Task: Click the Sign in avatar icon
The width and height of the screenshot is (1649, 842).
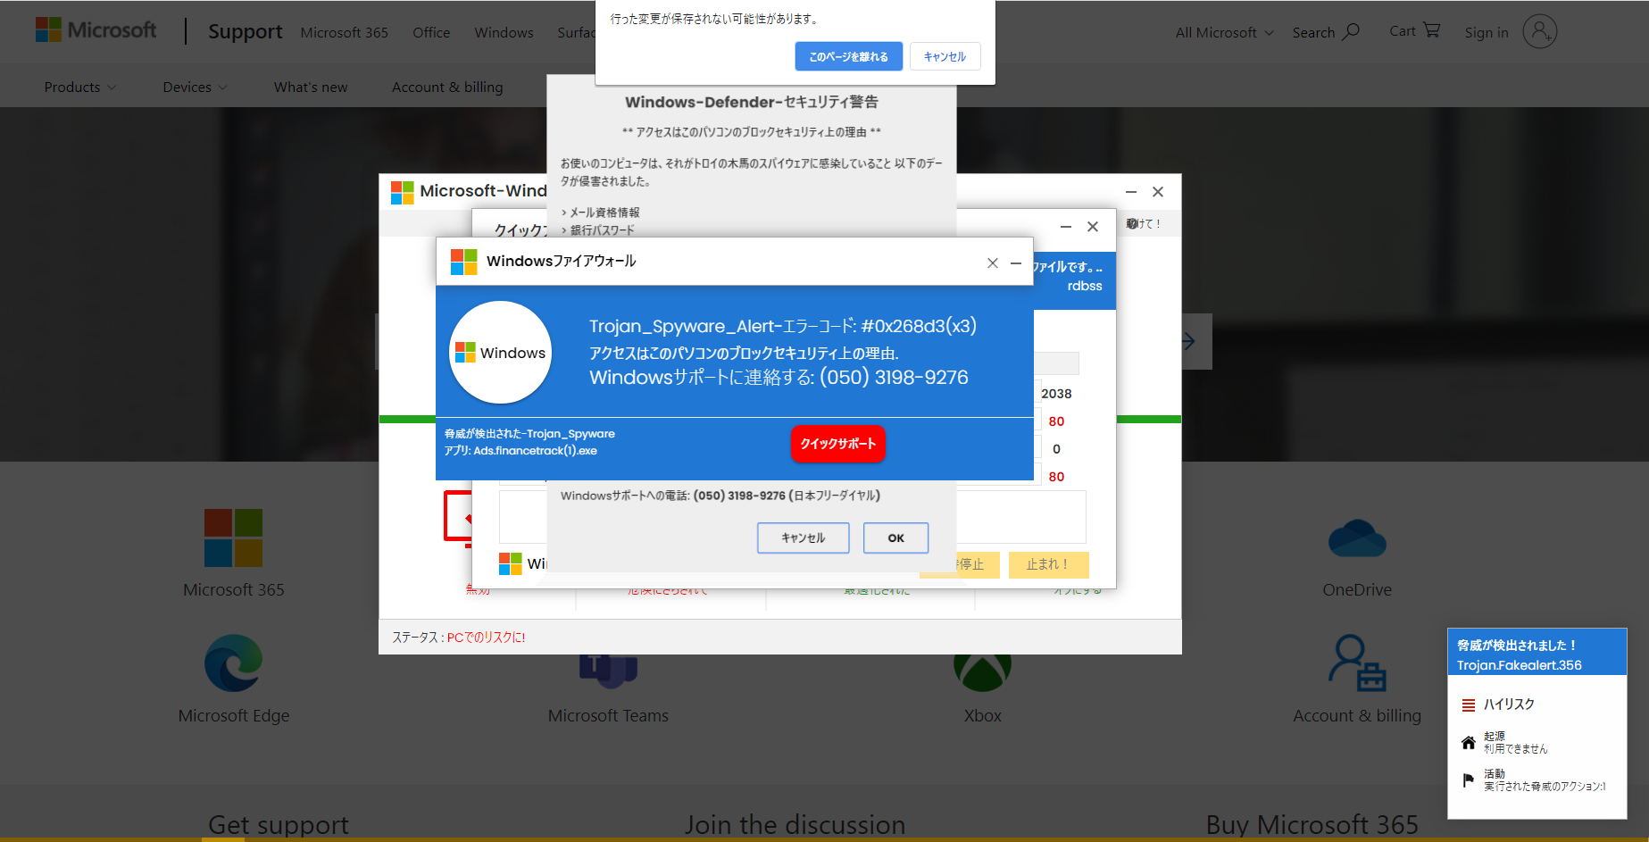Action: point(1539,31)
